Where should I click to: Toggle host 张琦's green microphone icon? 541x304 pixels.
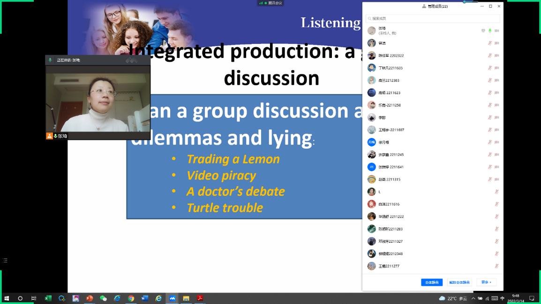tap(490, 31)
